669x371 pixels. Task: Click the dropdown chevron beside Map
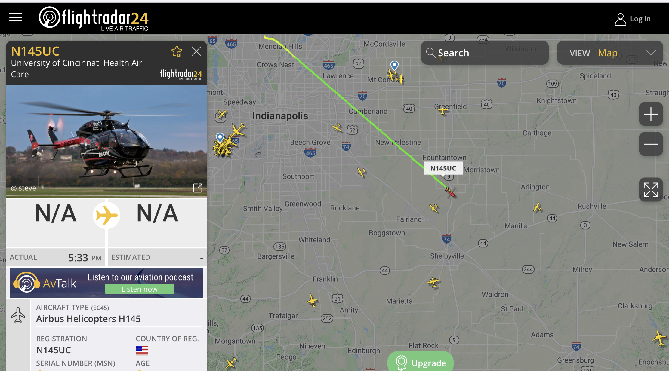(651, 53)
